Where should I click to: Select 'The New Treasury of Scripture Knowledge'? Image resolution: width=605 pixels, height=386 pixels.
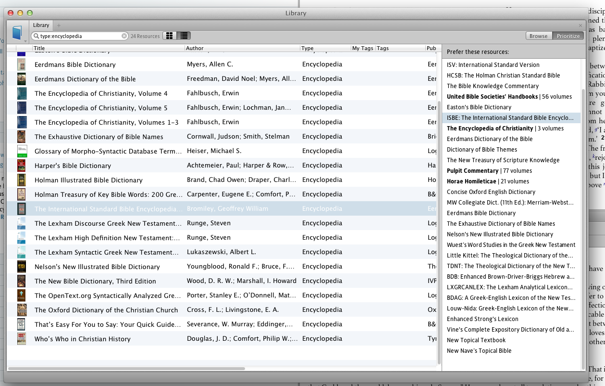pos(503,160)
